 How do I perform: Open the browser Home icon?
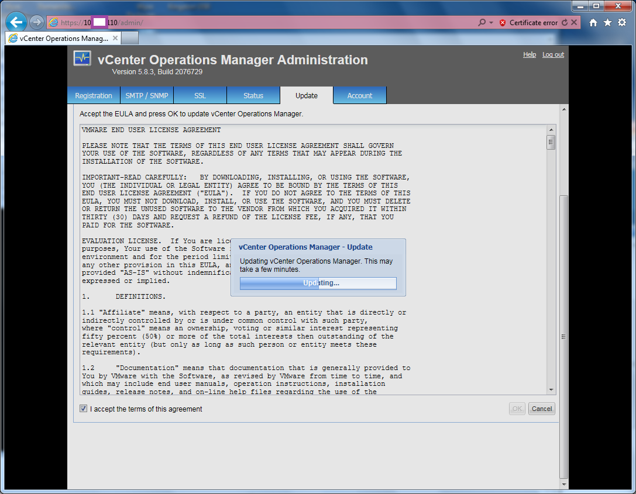click(x=593, y=23)
